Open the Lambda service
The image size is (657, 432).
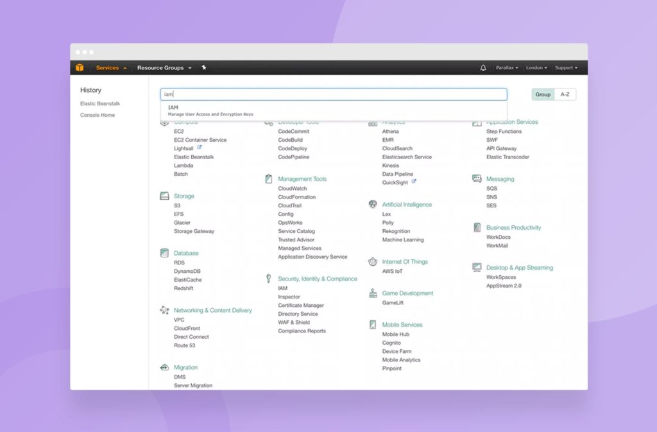click(183, 166)
